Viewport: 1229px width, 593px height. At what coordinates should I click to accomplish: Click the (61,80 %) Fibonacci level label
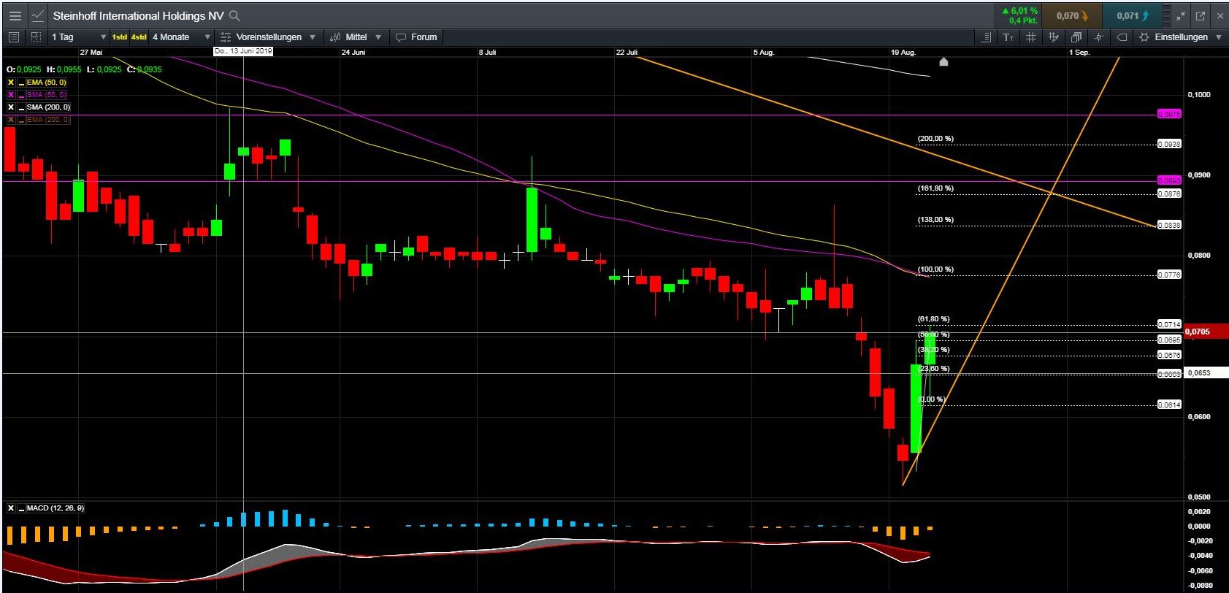tap(933, 318)
